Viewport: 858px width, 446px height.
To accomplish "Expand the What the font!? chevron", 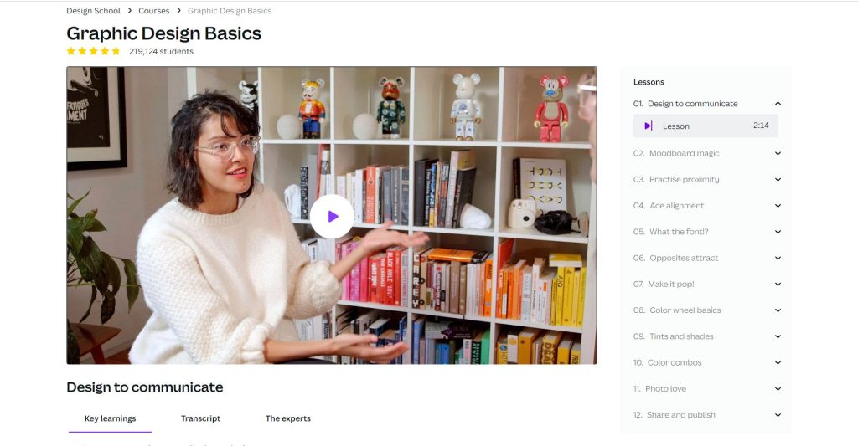I will pos(778,232).
